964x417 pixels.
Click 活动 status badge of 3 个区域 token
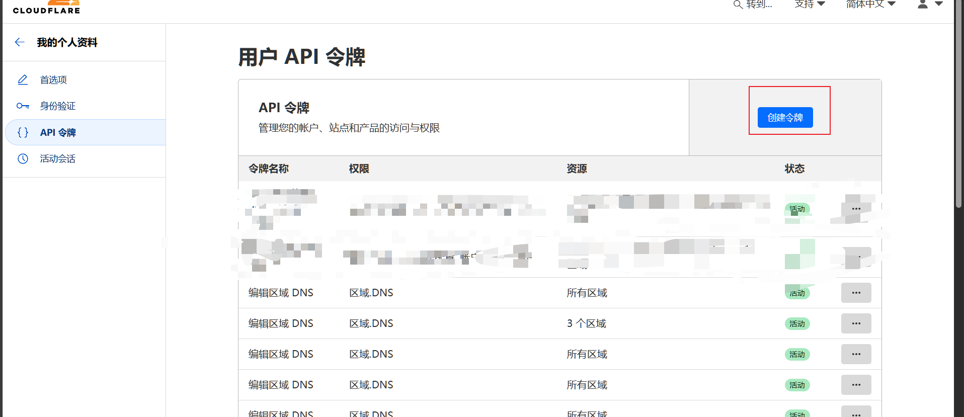point(797,324)
